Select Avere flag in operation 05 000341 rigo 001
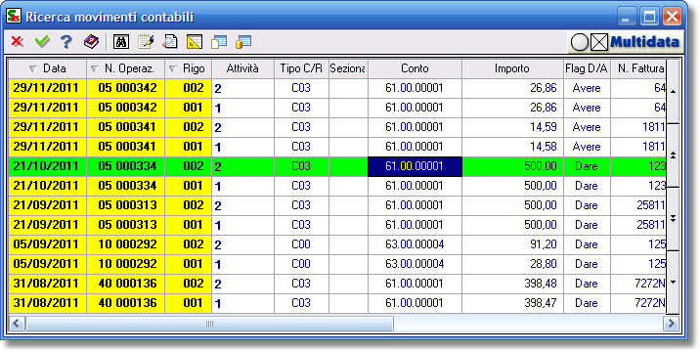This screenshot has width=700, height=352. (587, 147)
